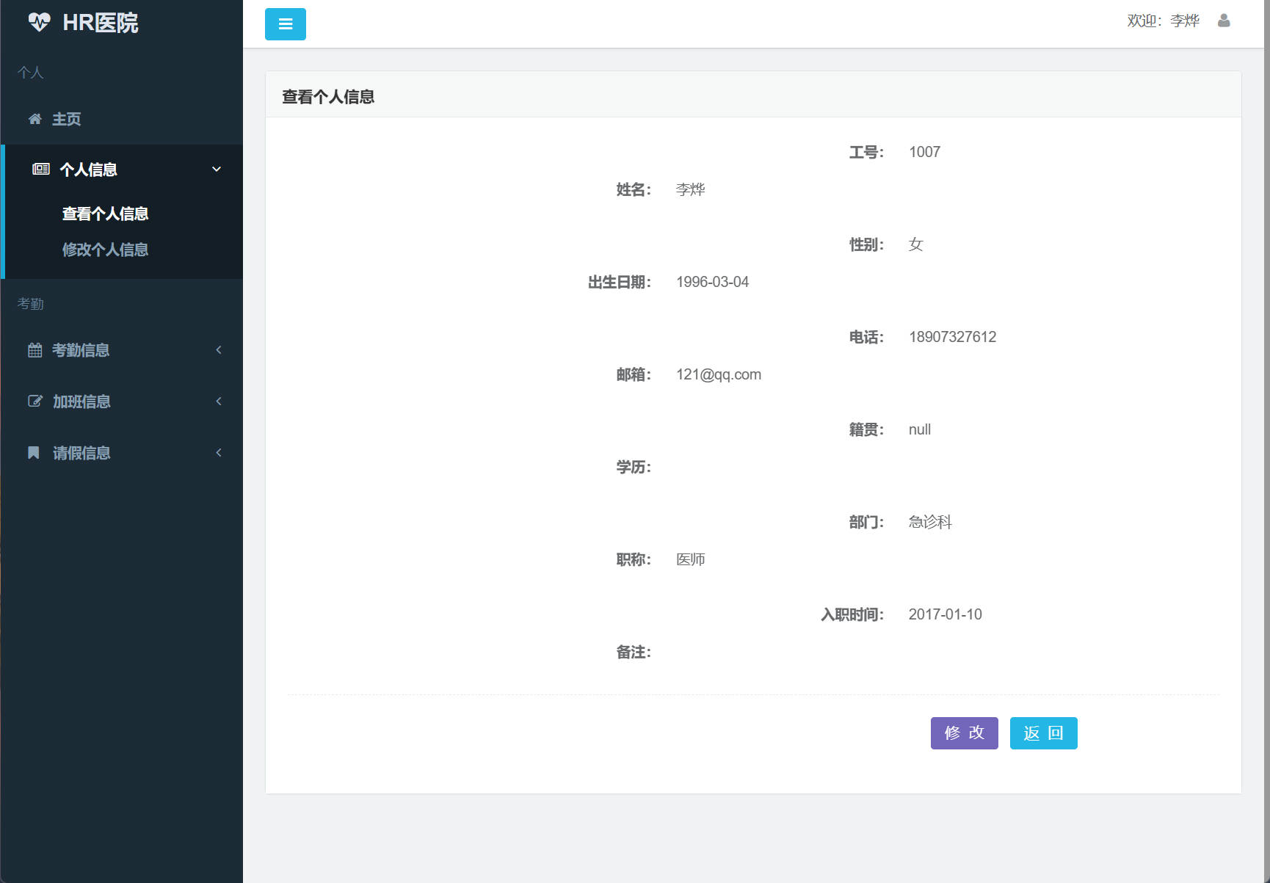The height and width of the screenshot is (883, 1270).
Task: Expand the 加班信息 section chevron
Action: 218,401
